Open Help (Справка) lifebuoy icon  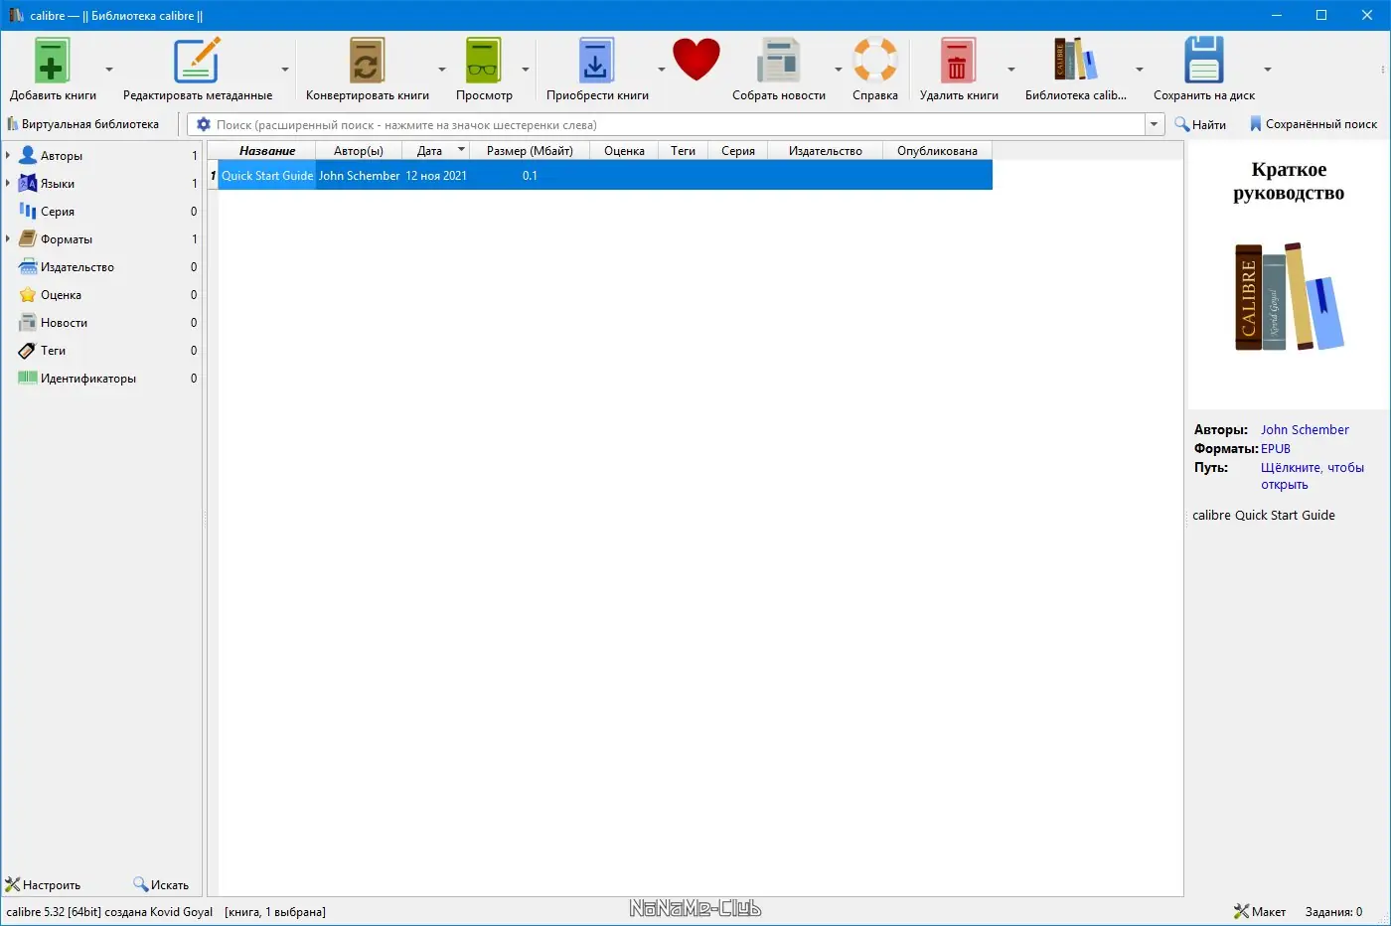[x=875, y=60]
